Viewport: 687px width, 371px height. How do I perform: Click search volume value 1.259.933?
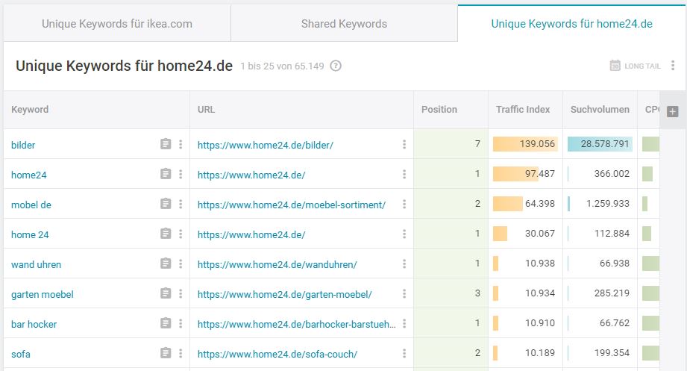[608, 204]
